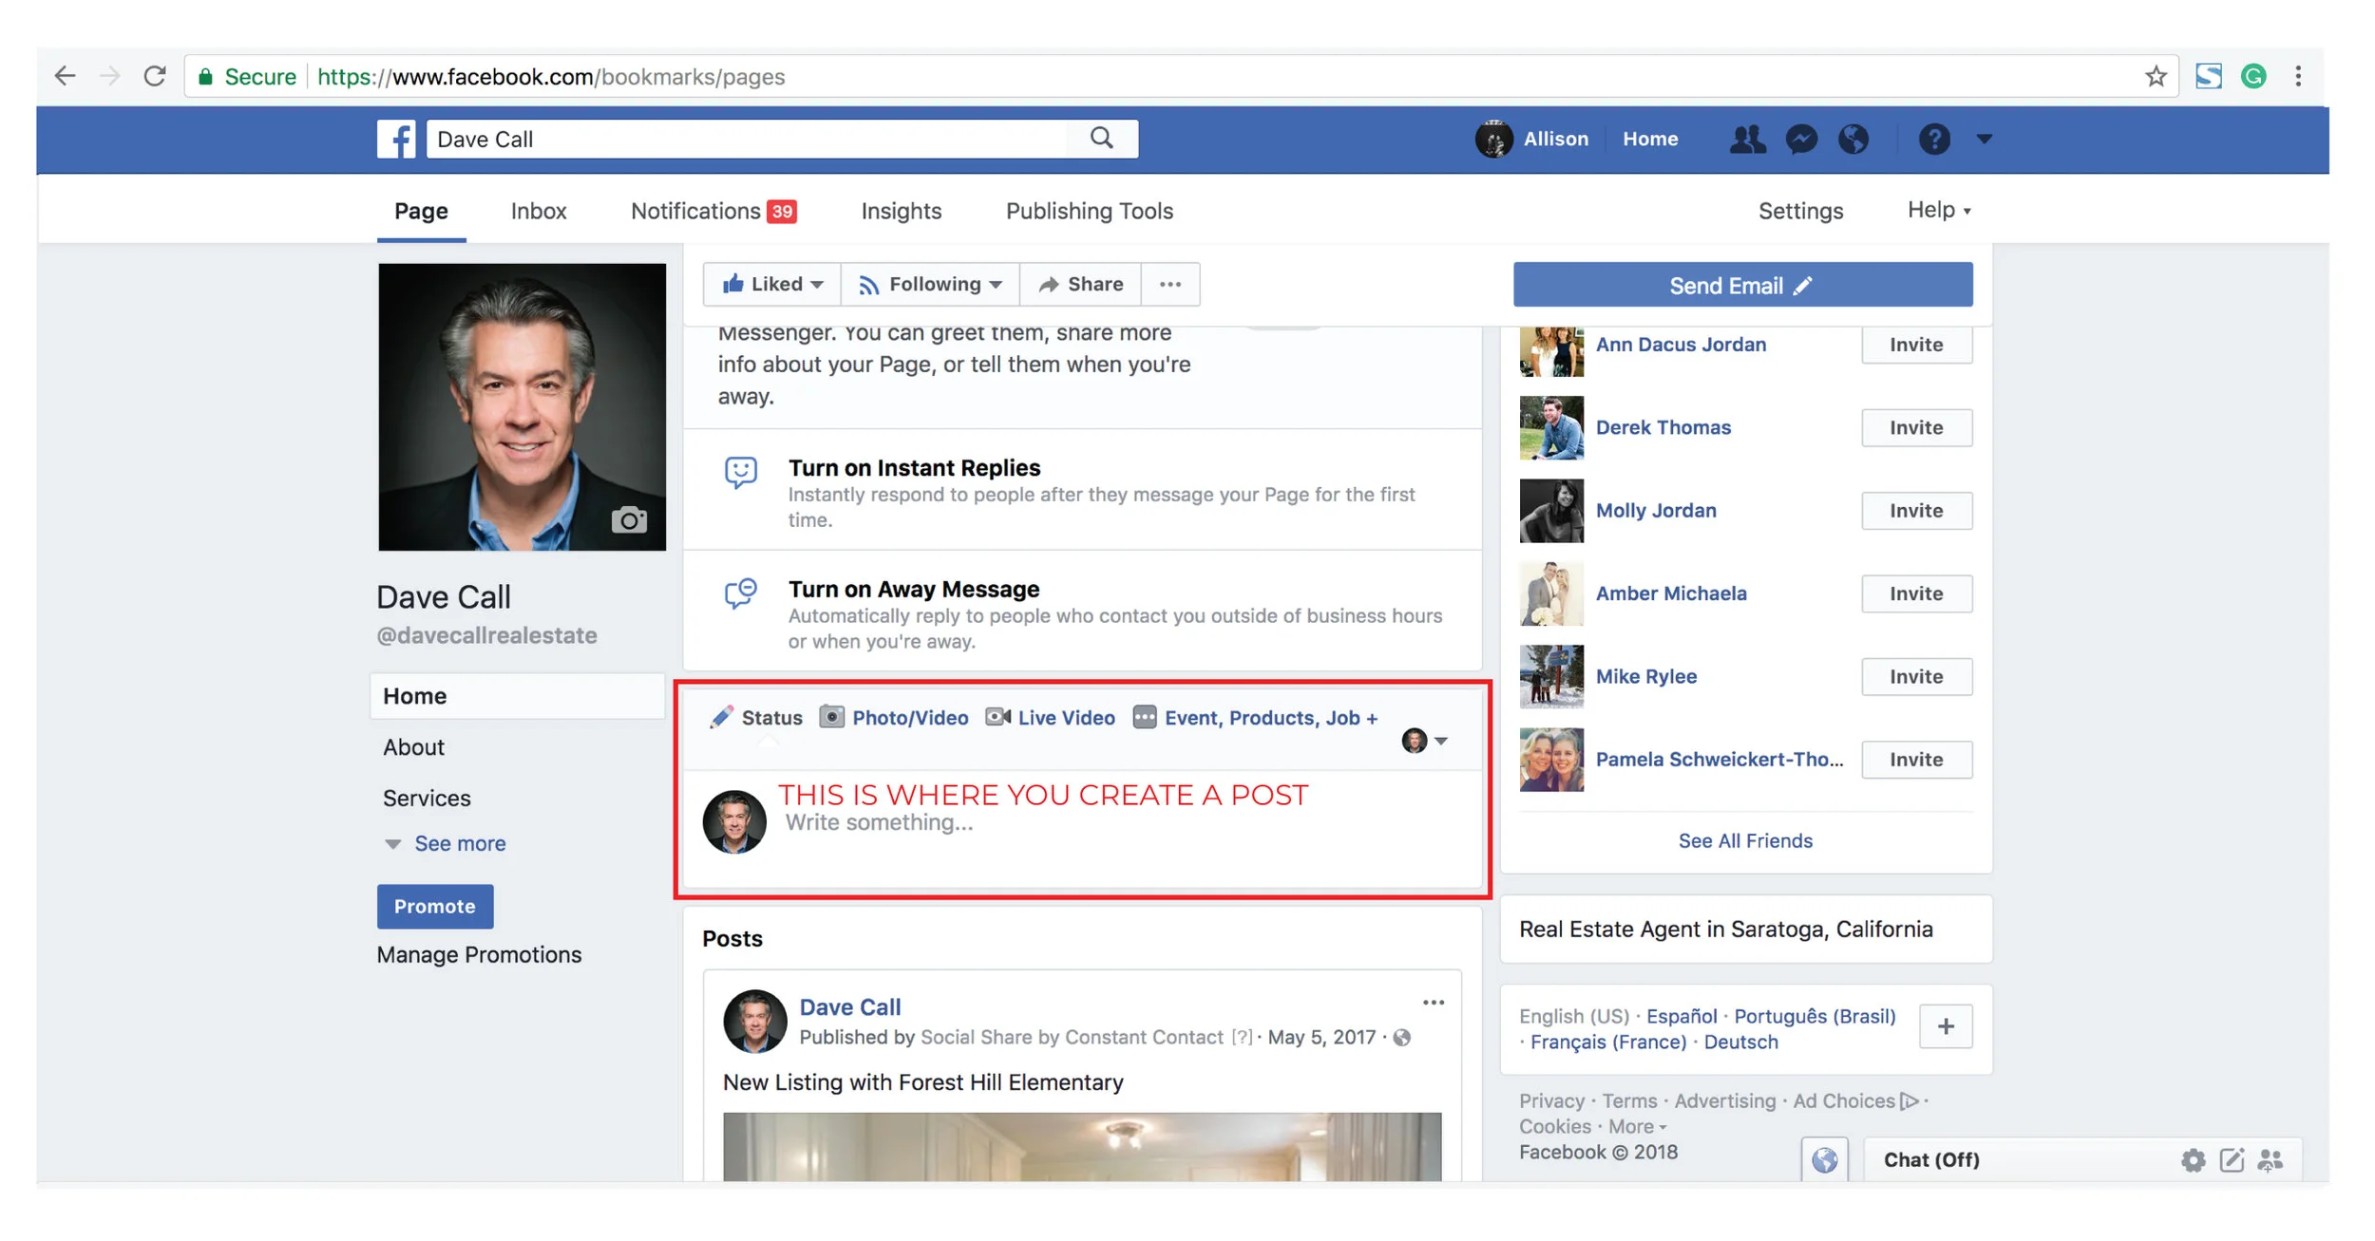The image size is (2375, 1241).
Task: Invite Ann Dacus Jordan
Action: [x=1916, y=345]
